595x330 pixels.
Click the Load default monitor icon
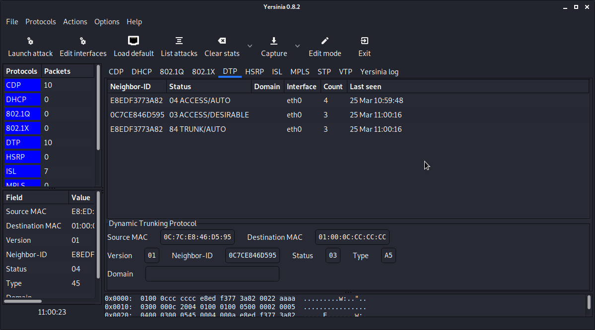coord(133,41)
